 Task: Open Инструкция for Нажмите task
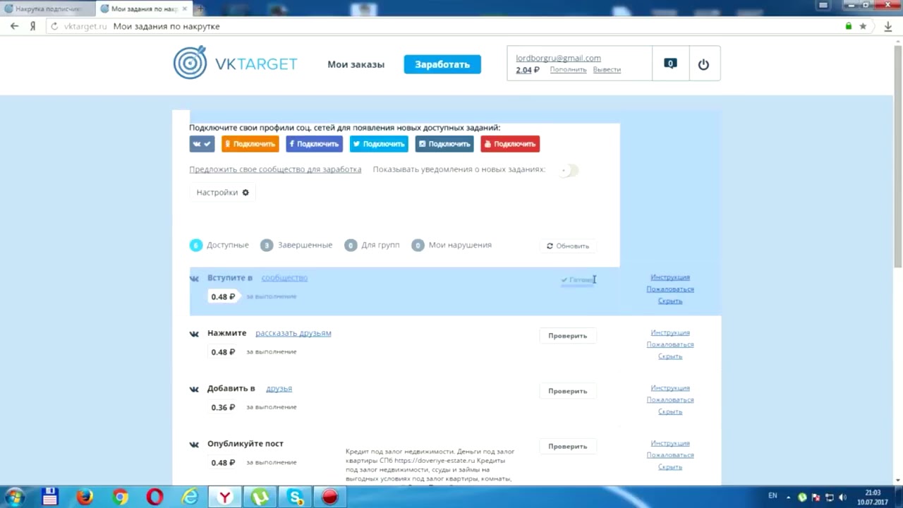tap(670, 332)
